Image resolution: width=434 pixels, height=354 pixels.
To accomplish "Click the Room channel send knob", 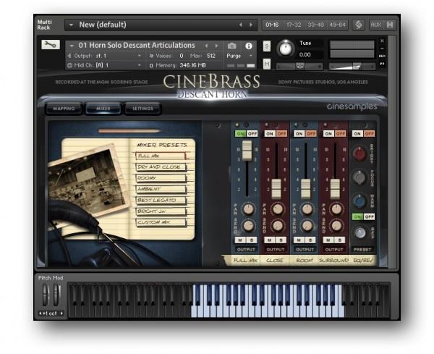I will click(307, 226).
